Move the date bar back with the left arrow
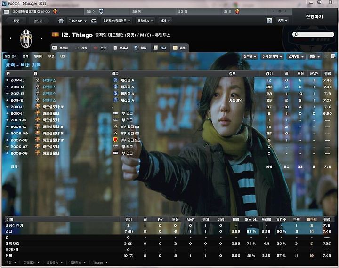This screenshot has width=339, height=268. click(274, 11)
